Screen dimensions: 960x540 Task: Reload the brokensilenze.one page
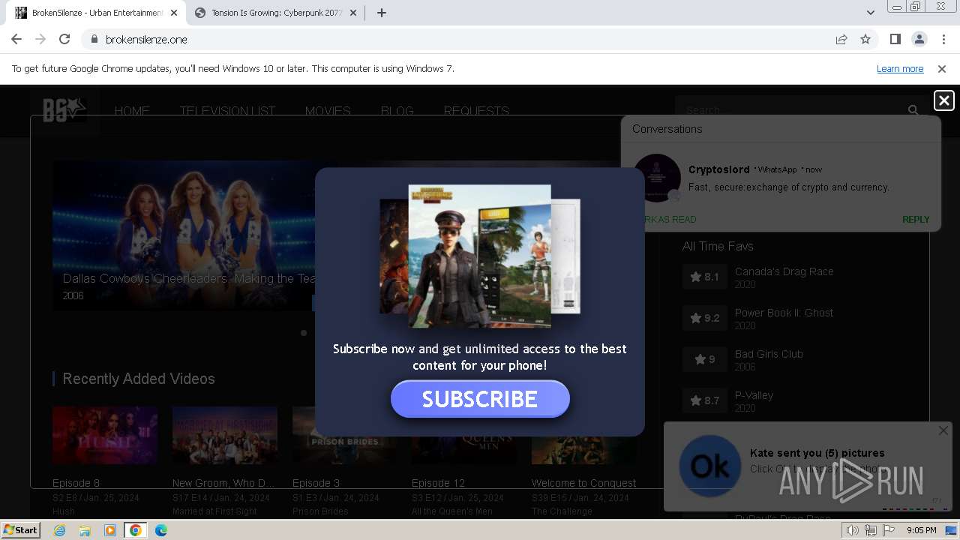pos(64,39)
